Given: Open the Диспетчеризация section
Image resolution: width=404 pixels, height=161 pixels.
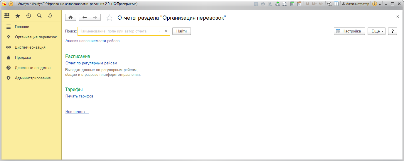Looking at the screenshot, I should 30,47.
